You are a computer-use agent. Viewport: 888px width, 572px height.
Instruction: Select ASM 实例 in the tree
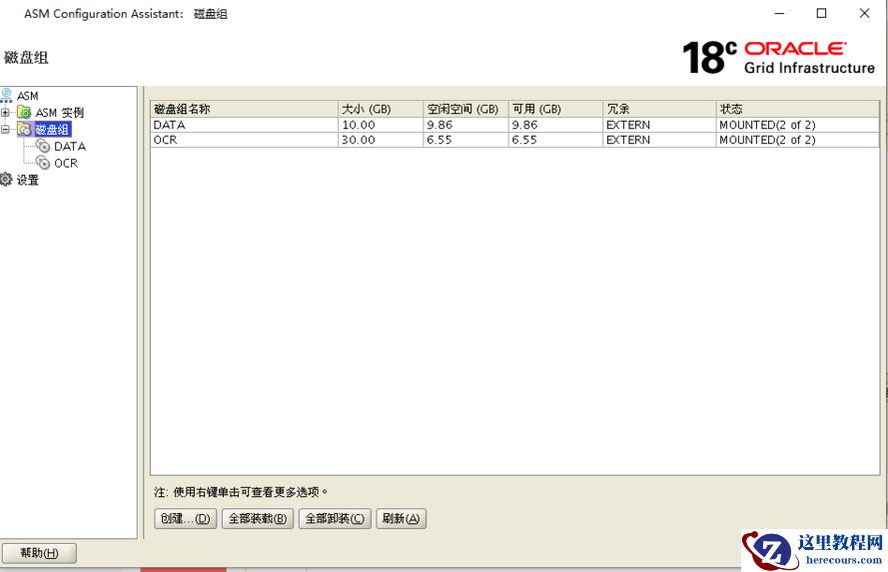[x=60, y=113]
